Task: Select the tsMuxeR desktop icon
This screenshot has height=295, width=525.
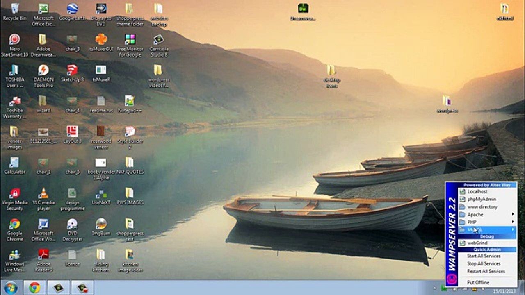Action: [x=101, y=73]
